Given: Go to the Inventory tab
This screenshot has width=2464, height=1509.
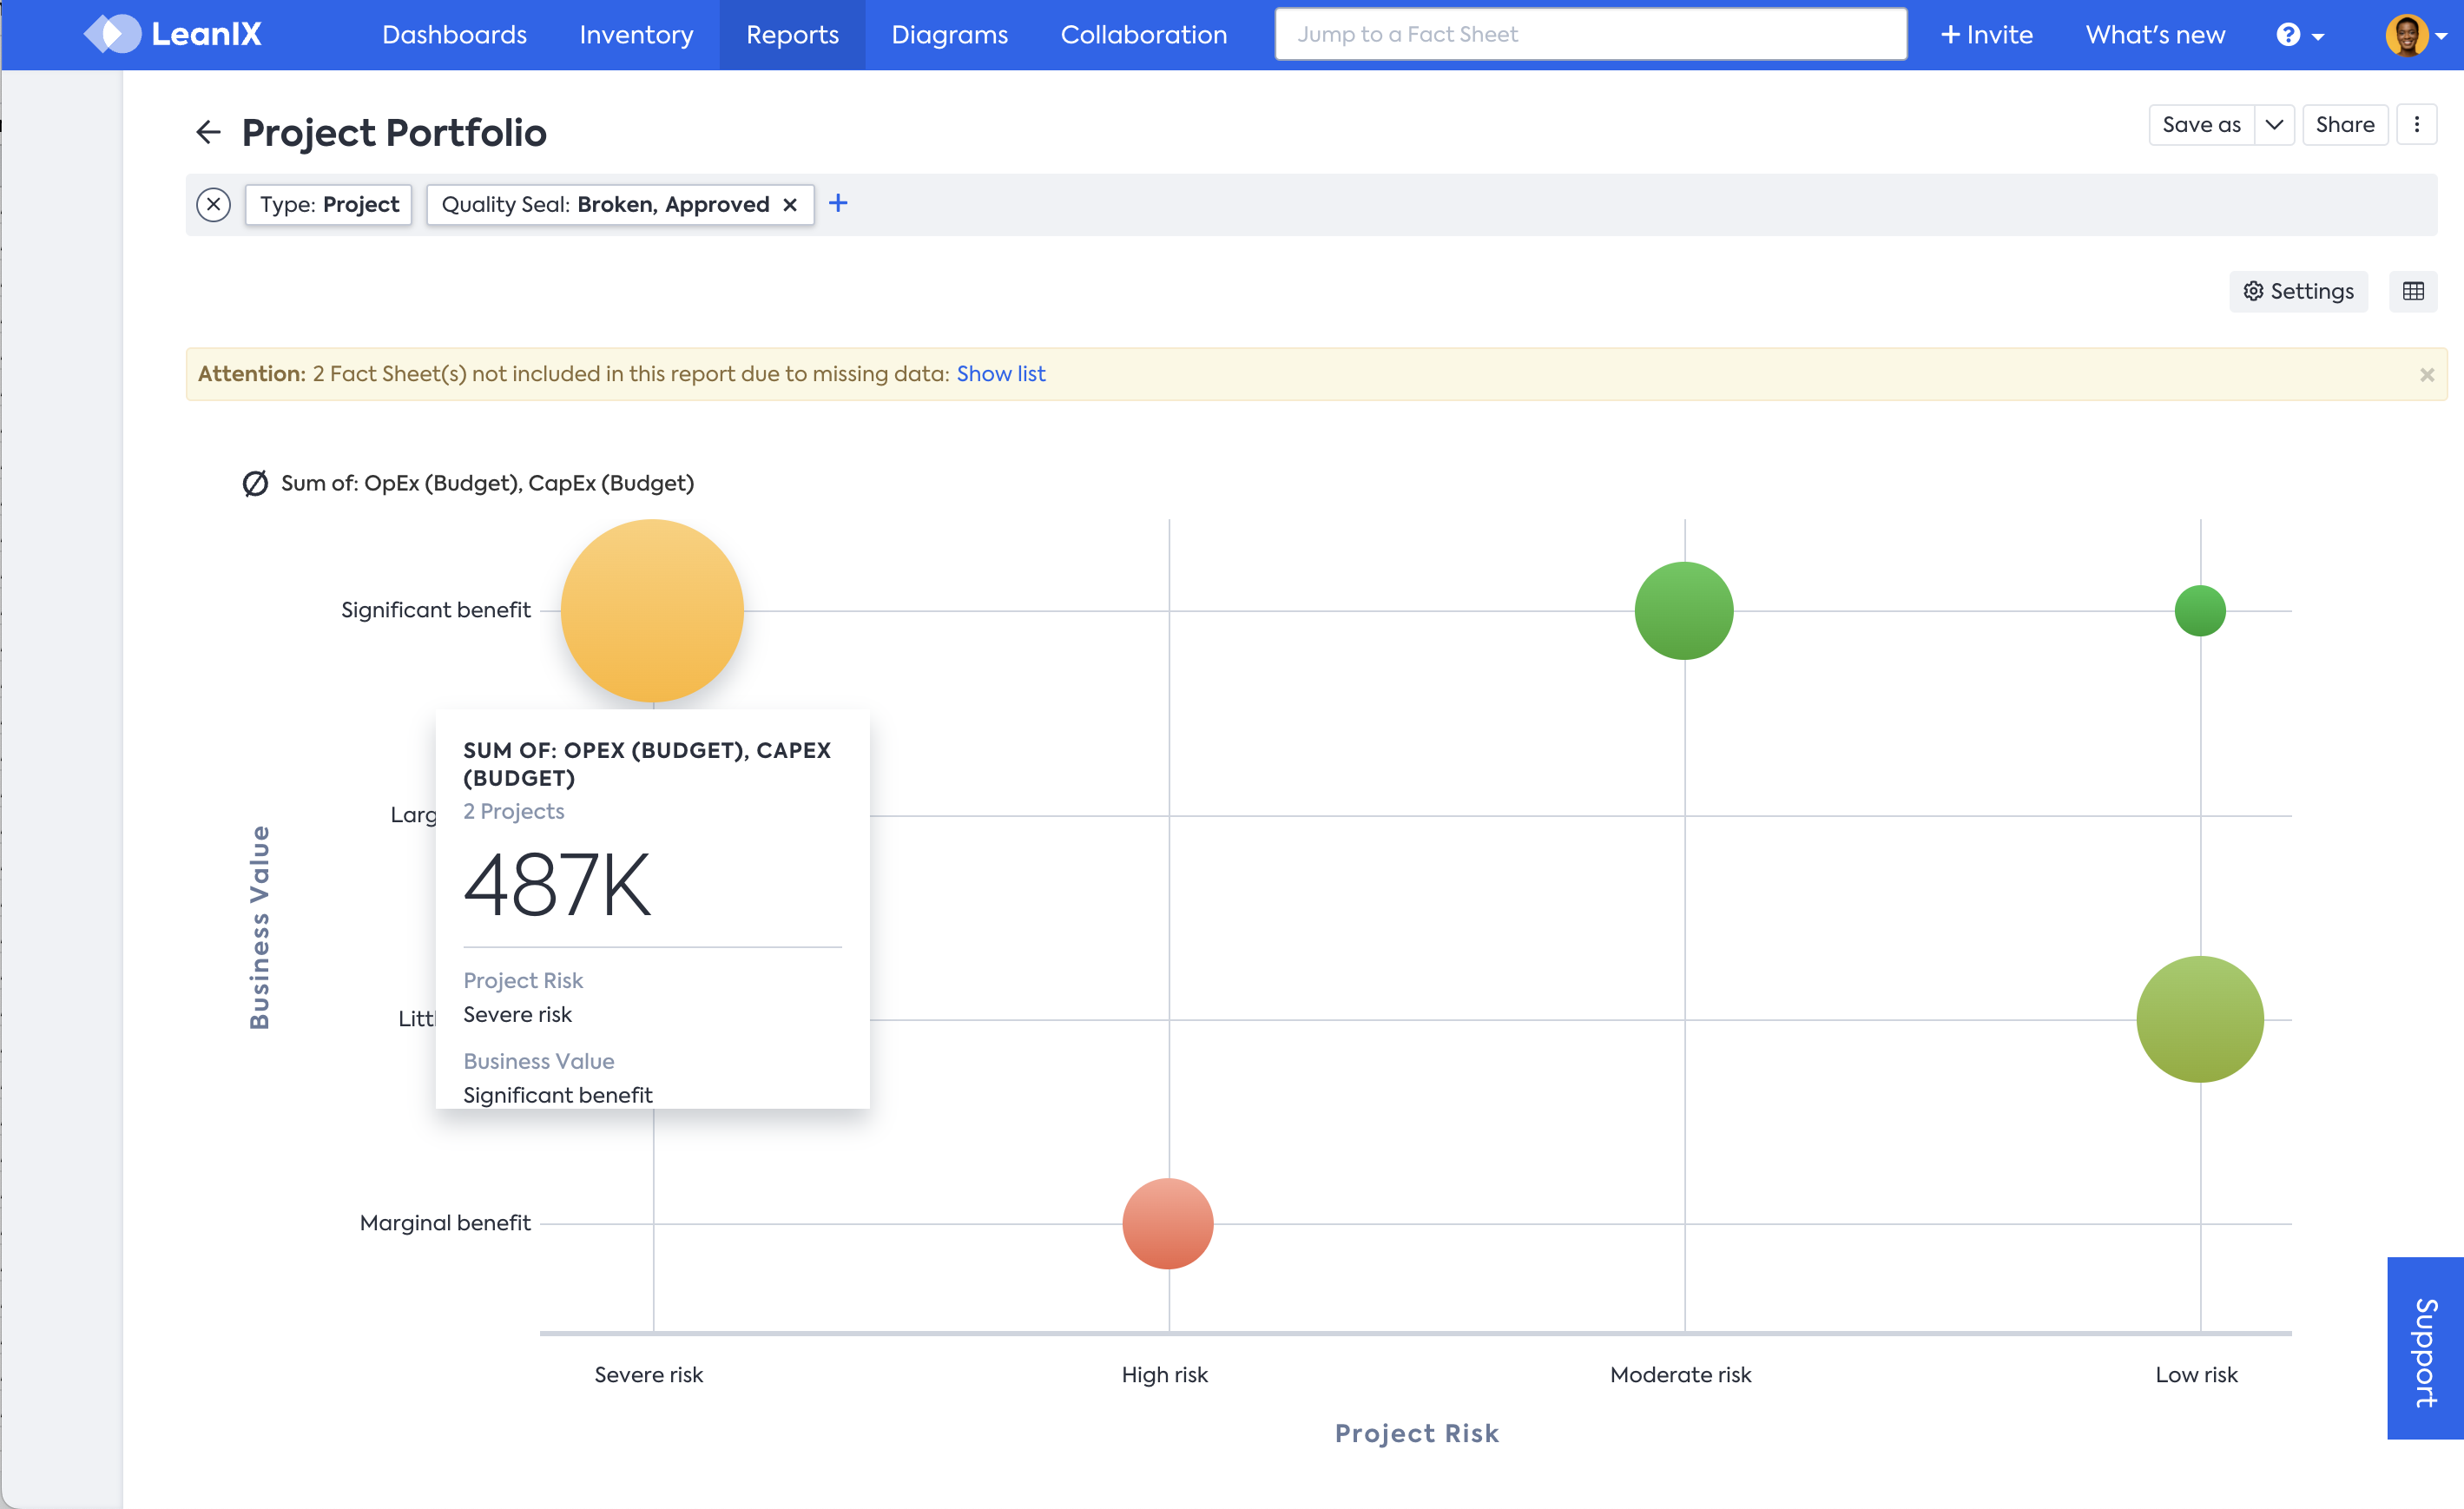Looking at the screenshot, I should coord(636,35).
